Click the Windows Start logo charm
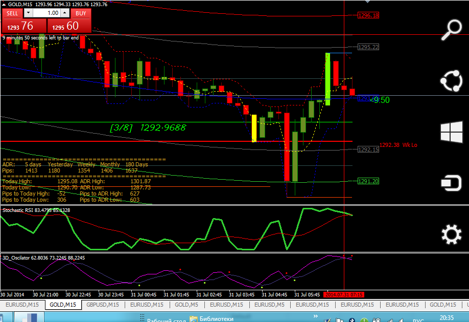Image resolution: width=469 pixels, height=322 pixels. coord(451,132)
